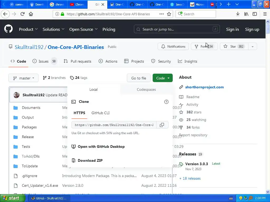Show tabs to the right with the arrow
This screenshot has width=270, height=202.
[x=221, y=4]
